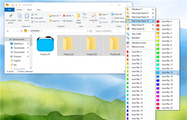This screenshot has width=187, height=120.
Task: Switch to the Share ribbon tab
Action: (29, 10)
